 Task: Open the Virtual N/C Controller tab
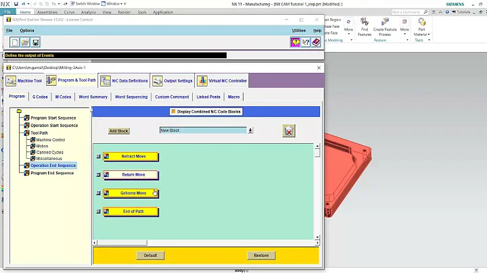point(222,80)
